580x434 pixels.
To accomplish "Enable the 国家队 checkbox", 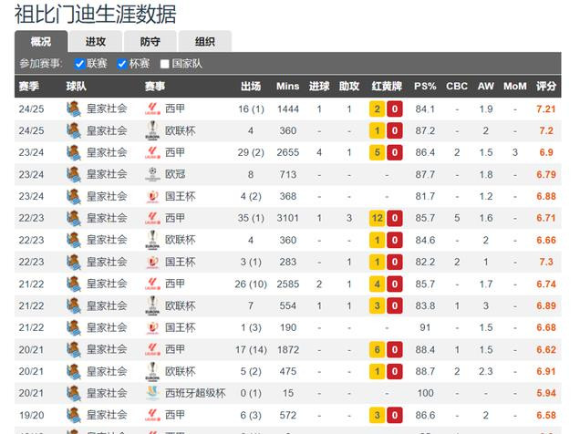I will [x=164, y=64].
